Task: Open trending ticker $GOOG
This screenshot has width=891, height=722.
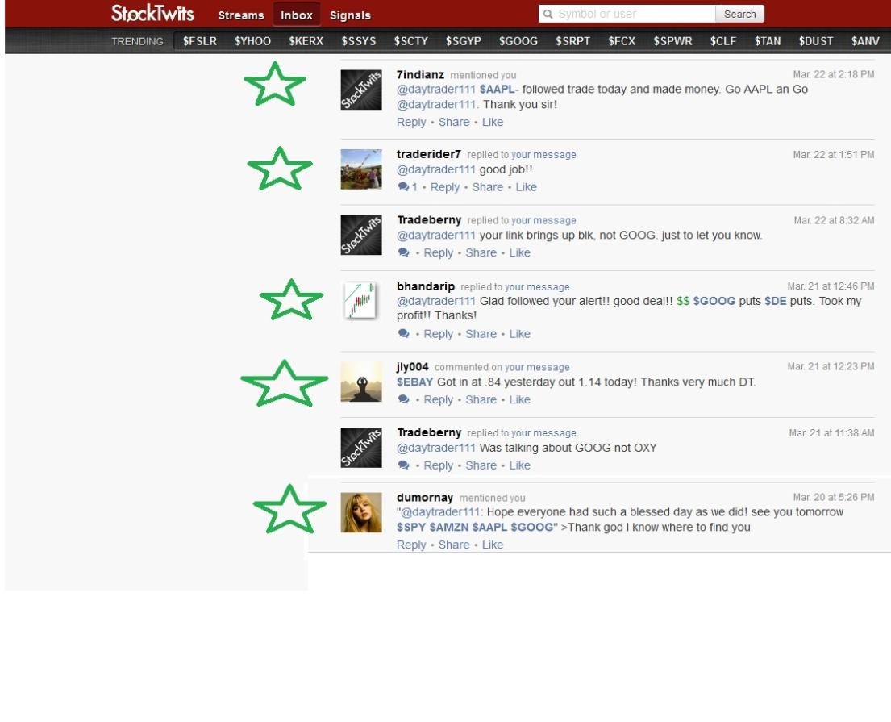Action: pyautogui.click(x=518, y=41)
